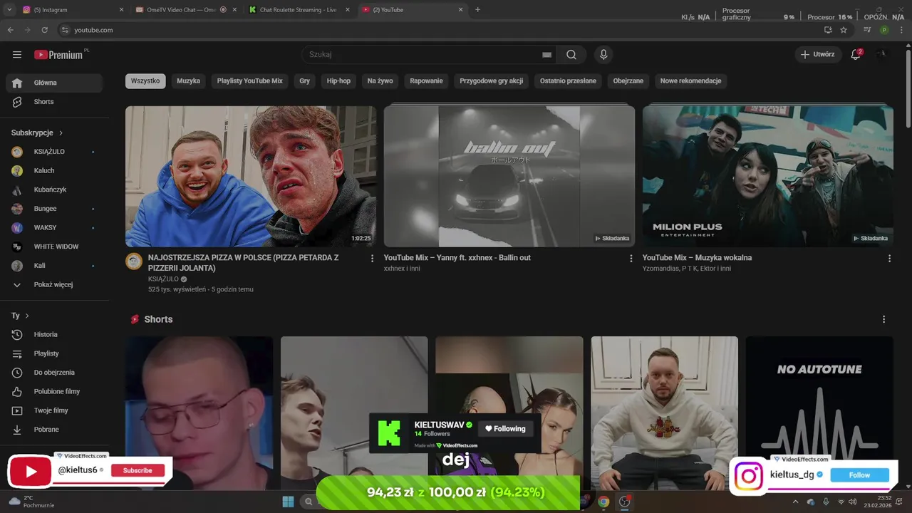912x513 pixels.
Task: Open options menu for Muzyka wokalna mix
Action: [x=889, y=259]
